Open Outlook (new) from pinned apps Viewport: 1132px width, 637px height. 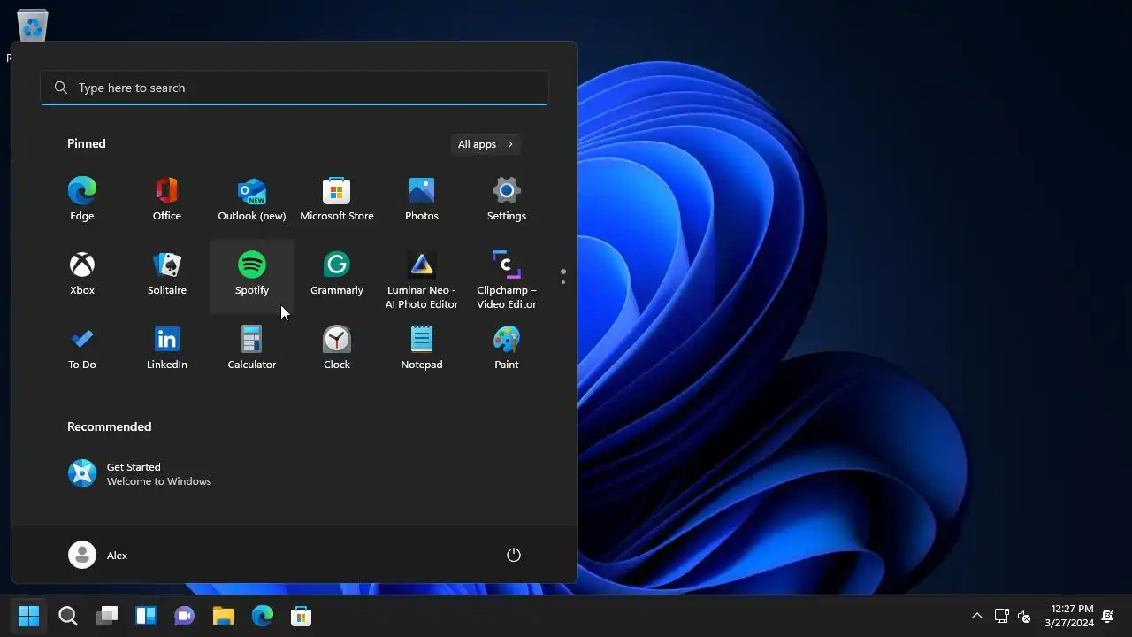click(x=252, y=199)
